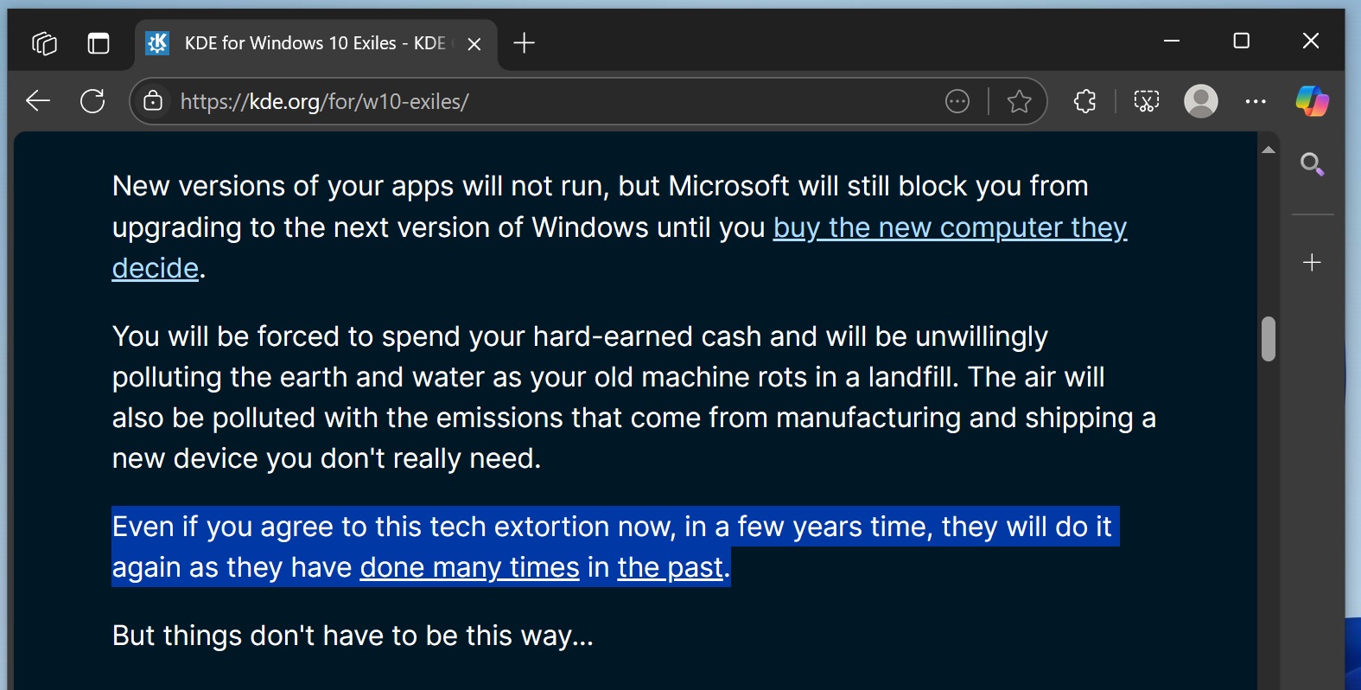
Task: Open the address bar ellipsis options button
Action: [957, 101]
